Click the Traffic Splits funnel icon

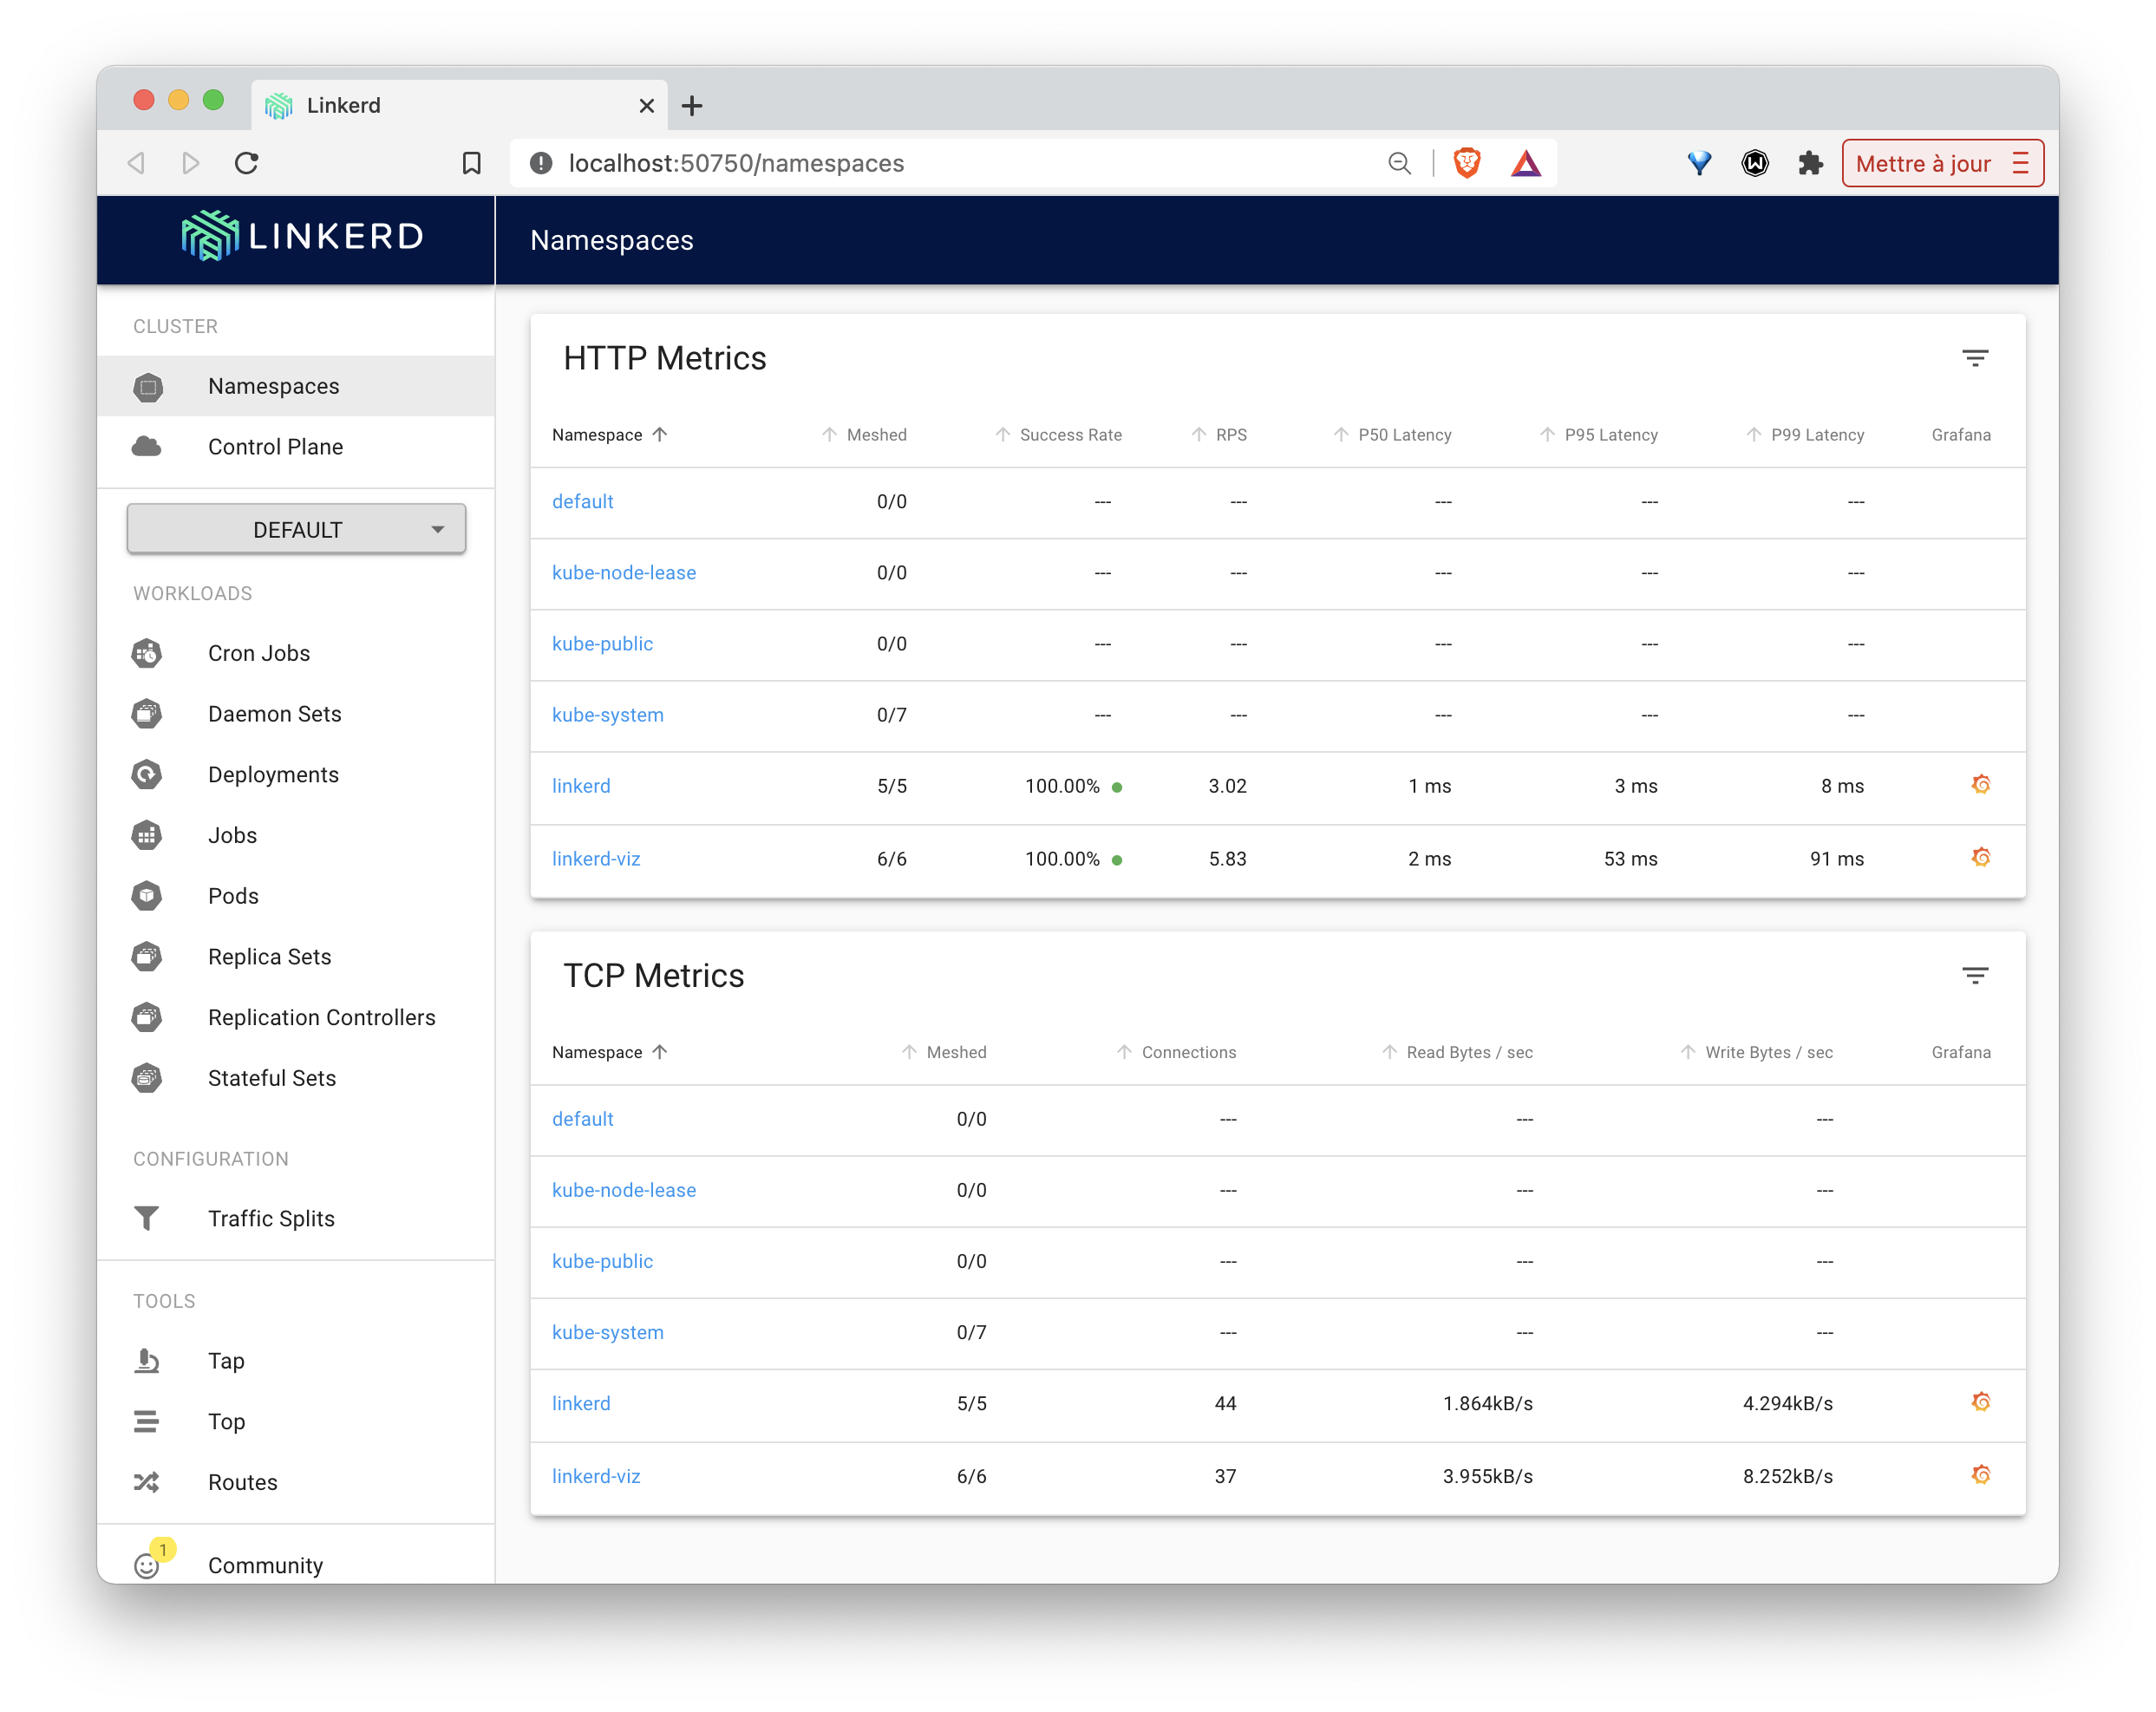147,1218
